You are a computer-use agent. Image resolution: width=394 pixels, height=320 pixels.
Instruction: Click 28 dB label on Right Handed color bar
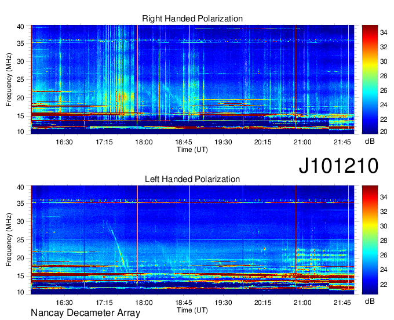point(384,76)
